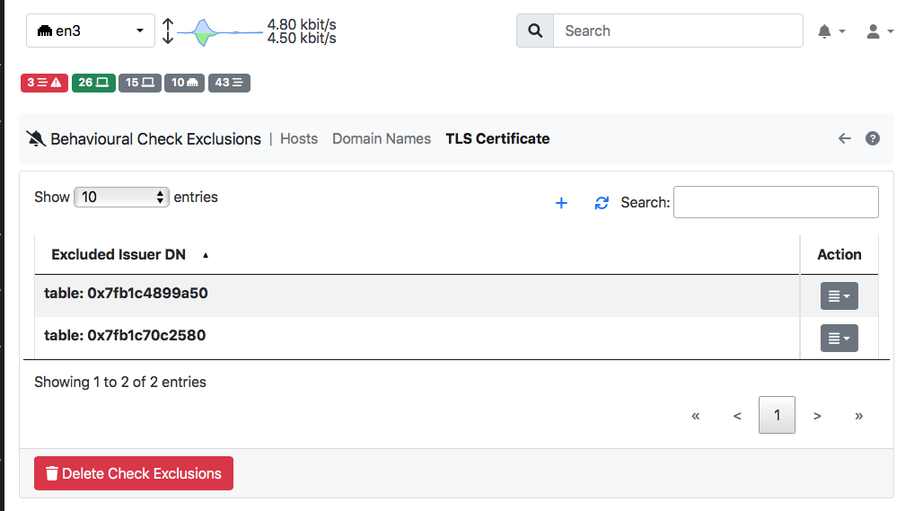Sort by Excluded Issuer DN column
914x511 pixels.
point(417,254)
